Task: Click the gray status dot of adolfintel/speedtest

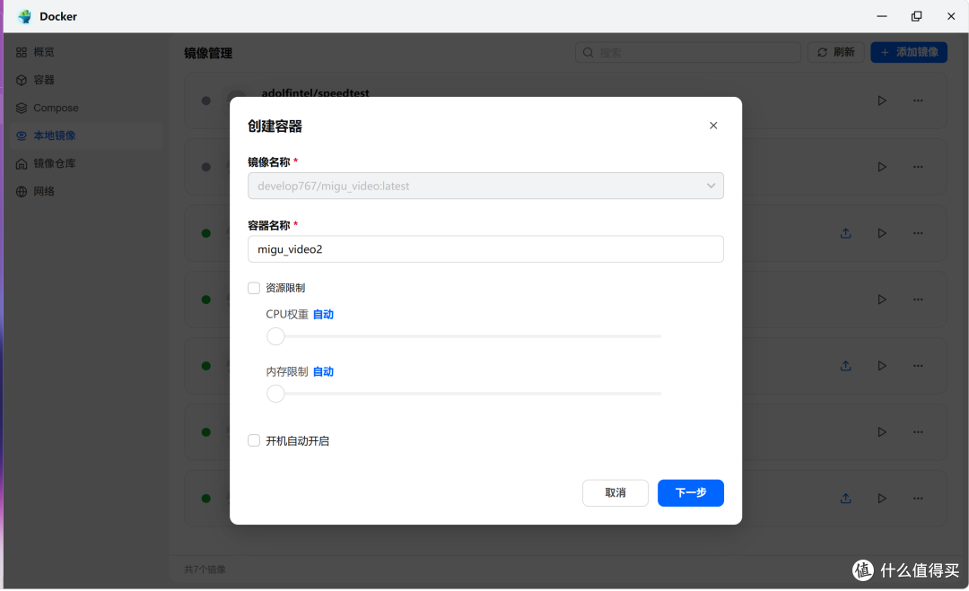Action: (x=205, y=100)
